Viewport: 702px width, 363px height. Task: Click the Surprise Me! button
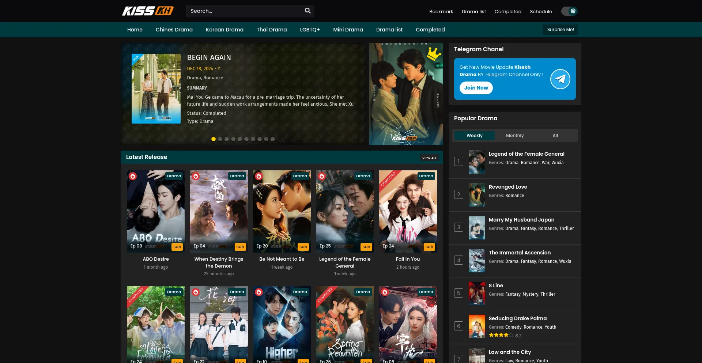(560, 30)
